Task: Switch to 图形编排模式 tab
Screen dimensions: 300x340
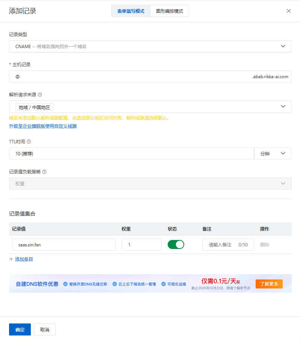Action: click(170, 11)
